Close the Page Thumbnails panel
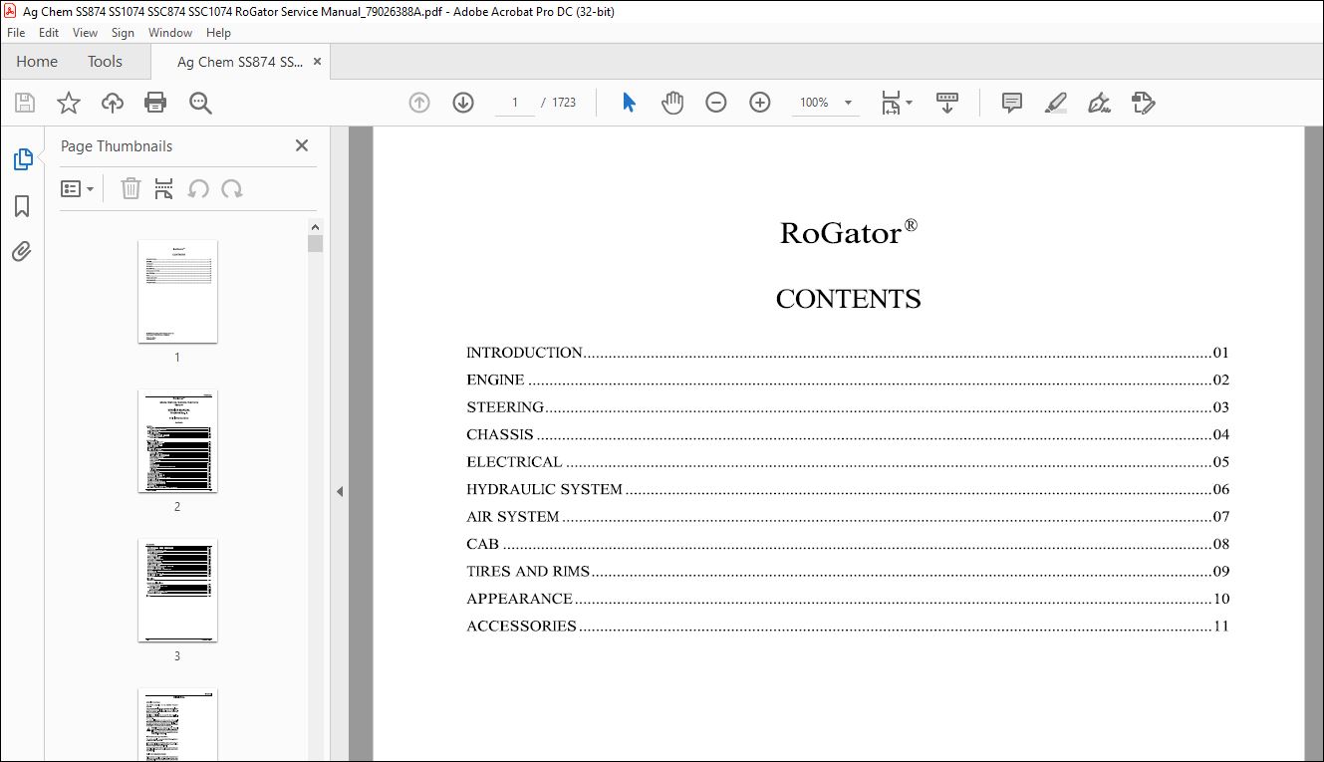 pos(302,145)
